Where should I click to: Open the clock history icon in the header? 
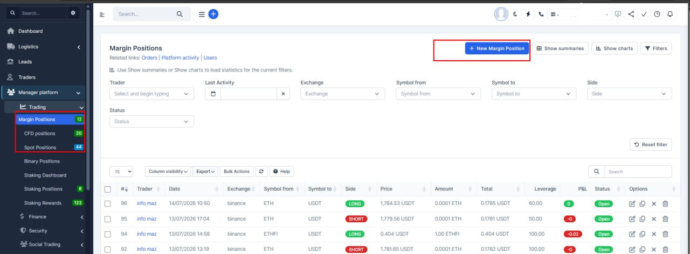coord(657,15)
